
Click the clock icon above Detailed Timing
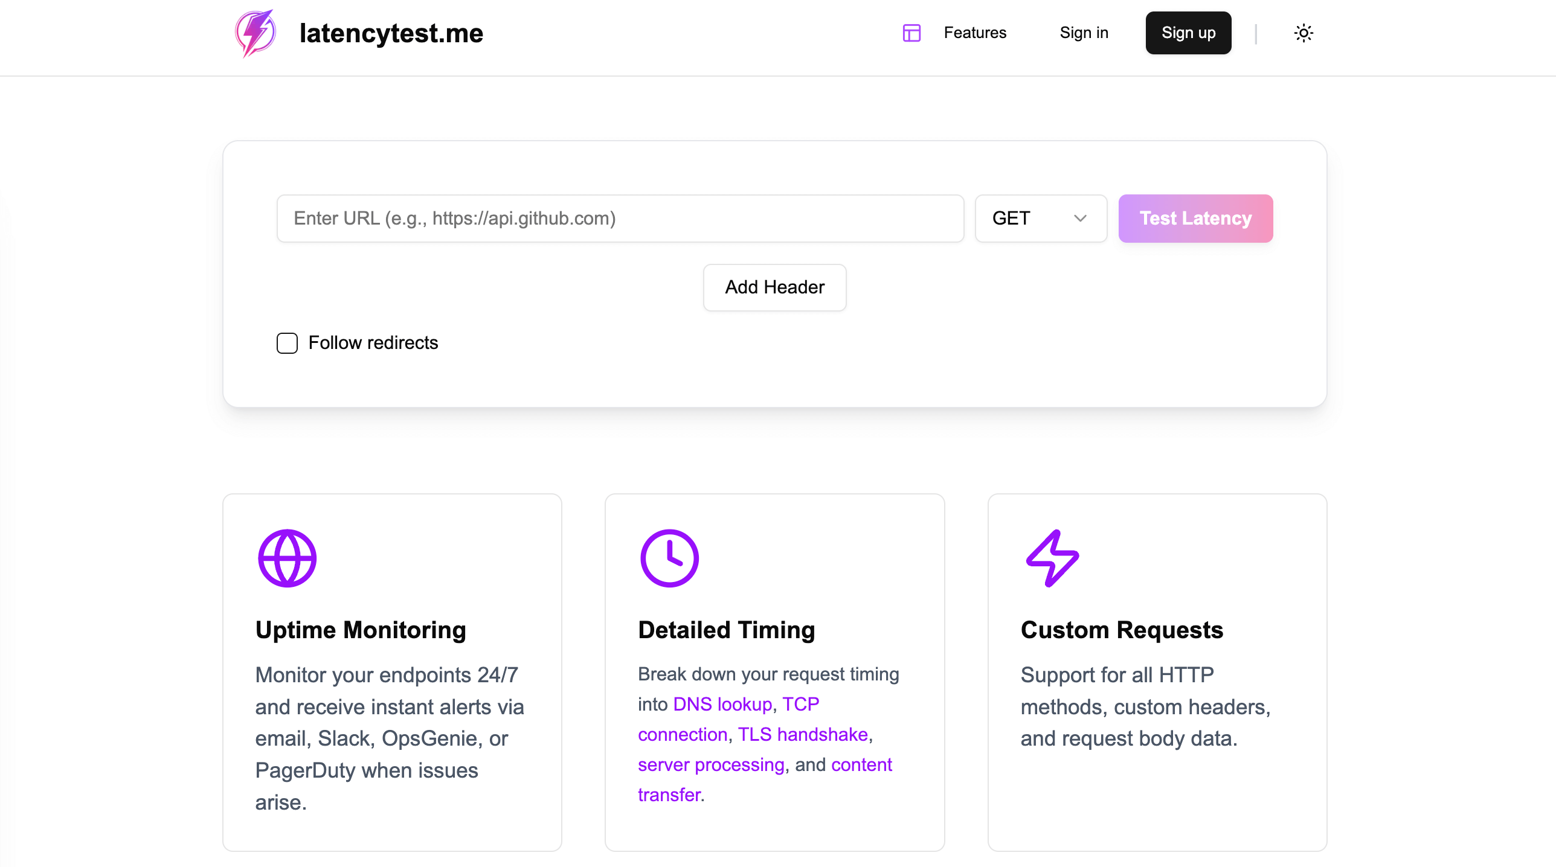click(x=669, y=557)
